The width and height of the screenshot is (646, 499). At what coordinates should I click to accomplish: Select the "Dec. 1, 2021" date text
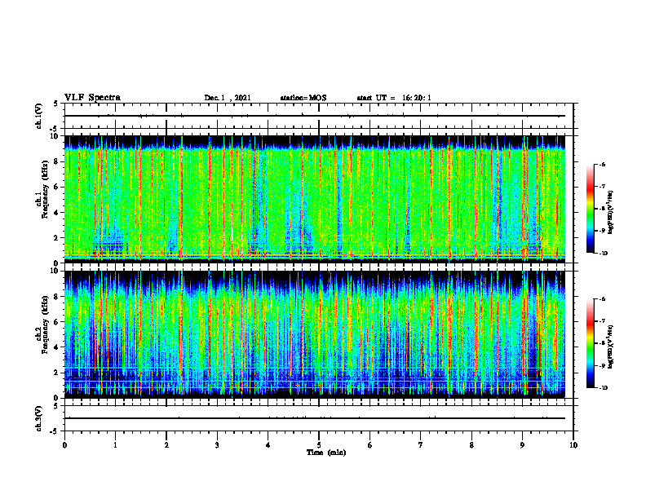pyautogui.click(x=228, y=98)
